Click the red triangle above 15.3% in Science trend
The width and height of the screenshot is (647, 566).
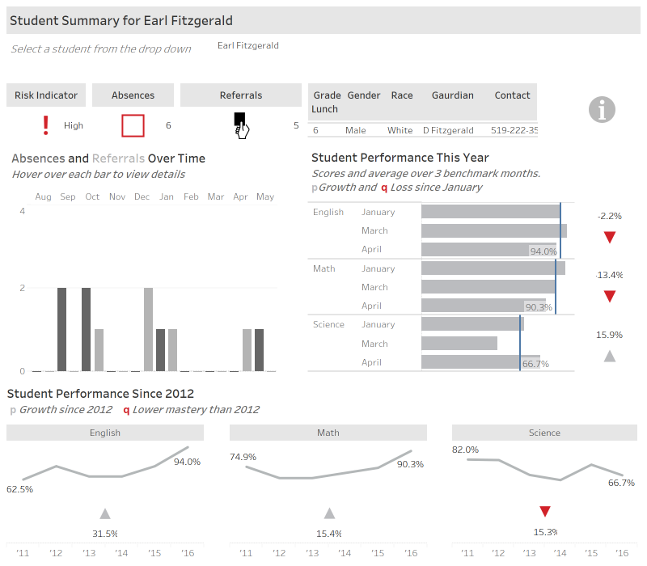click(545, 511)
